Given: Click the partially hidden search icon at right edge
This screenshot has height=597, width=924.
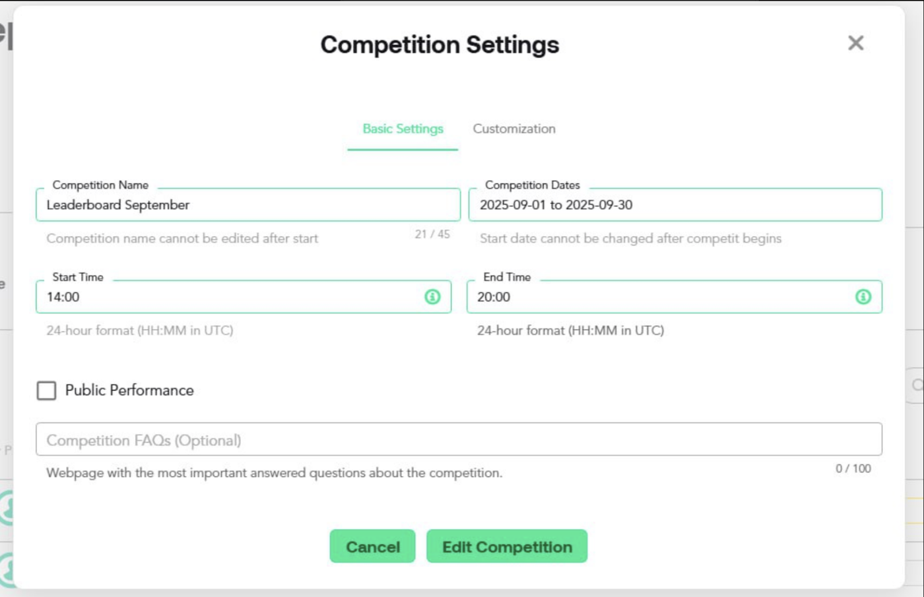Looking at the screenshot, I should coord(917,385).
